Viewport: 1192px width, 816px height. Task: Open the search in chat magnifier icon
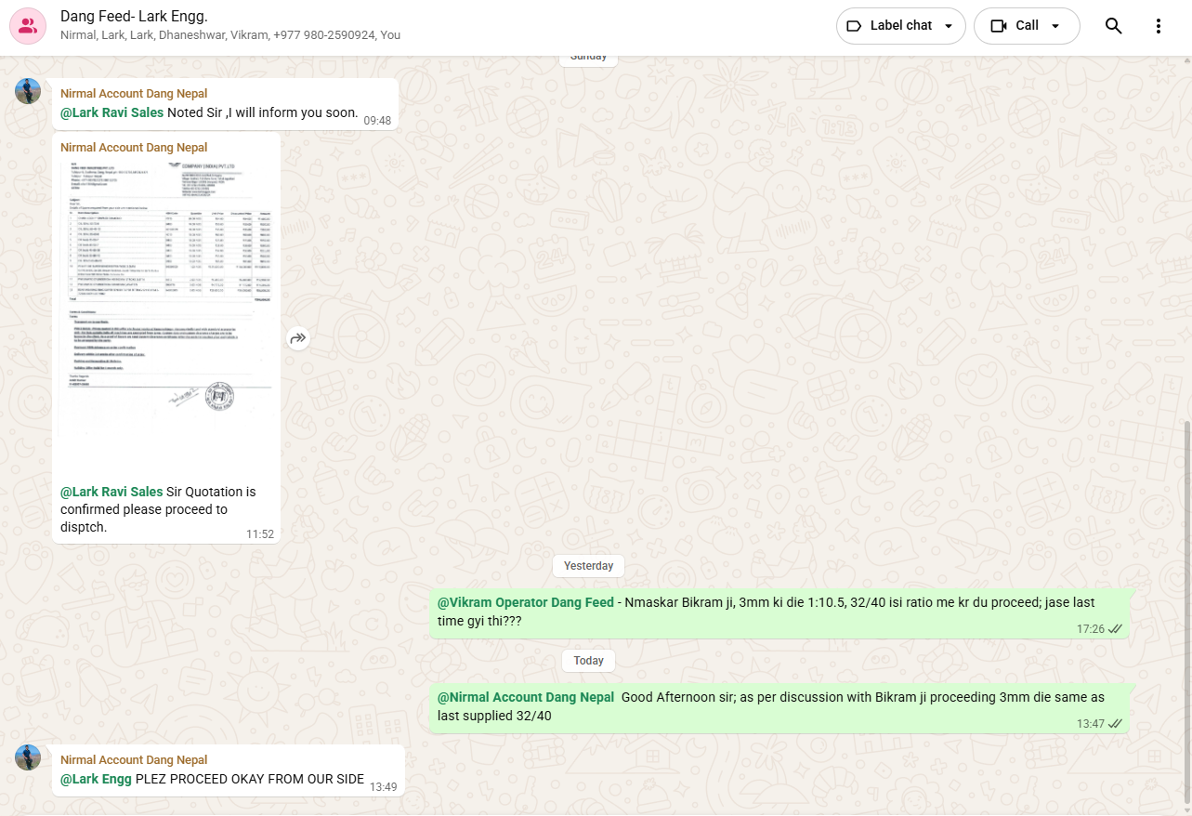point(1113,26)
